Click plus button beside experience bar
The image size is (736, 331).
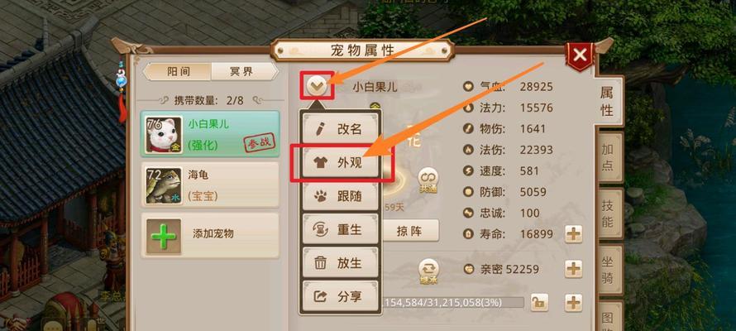(573, 303)
